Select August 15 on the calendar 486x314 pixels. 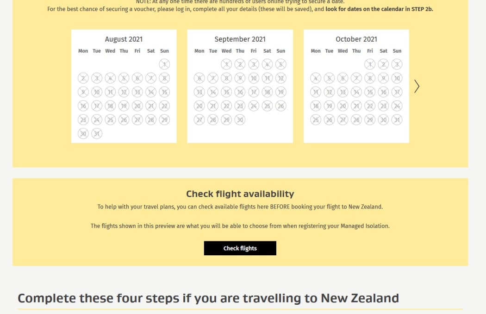164,92
